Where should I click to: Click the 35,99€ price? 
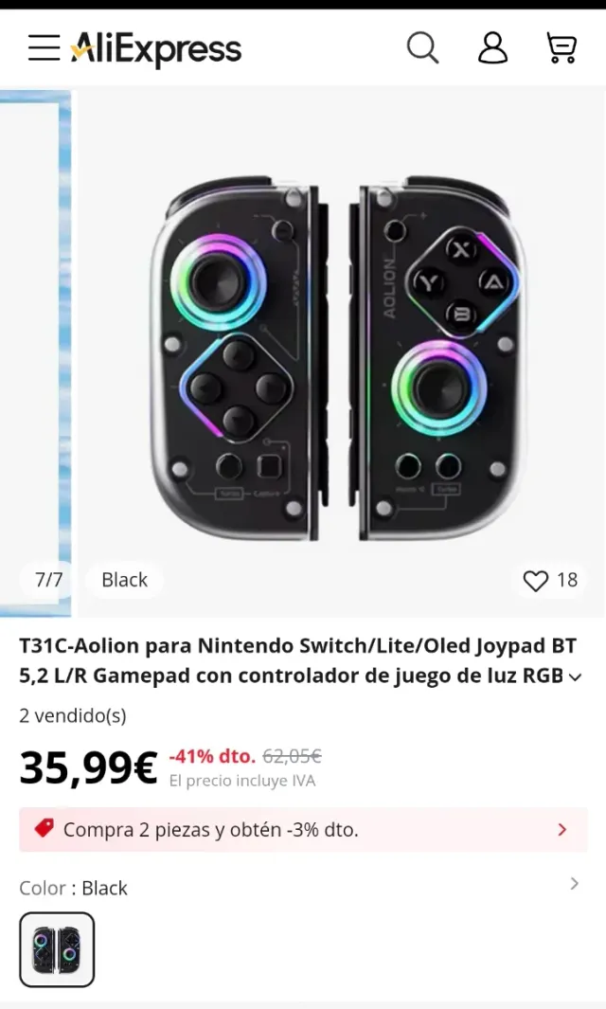[x=88, y=767]
